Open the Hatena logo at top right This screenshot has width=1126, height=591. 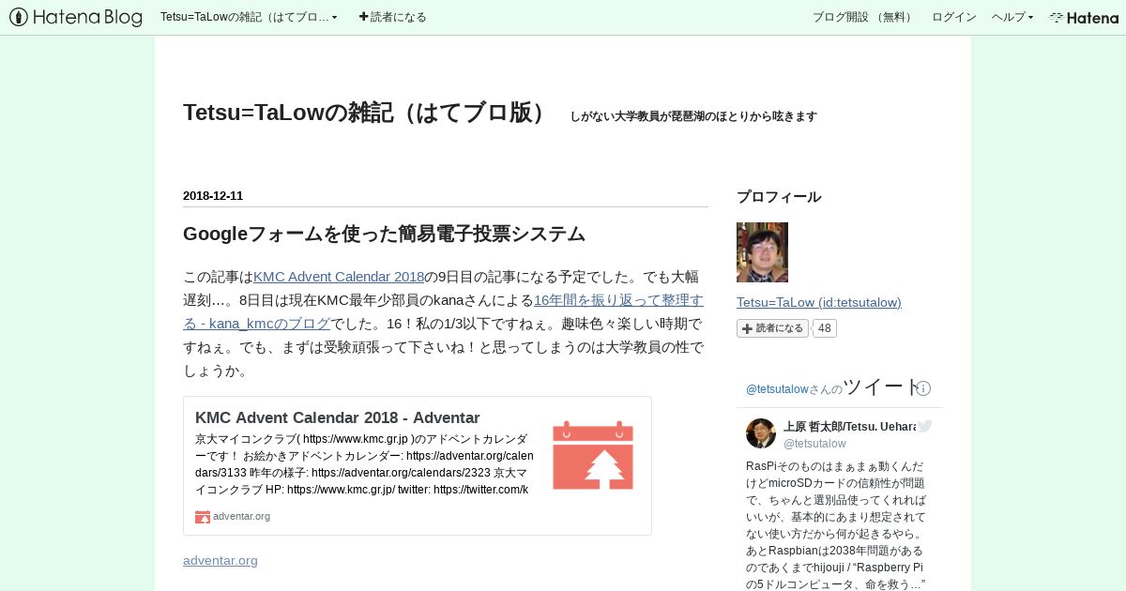coord(1084,17)
